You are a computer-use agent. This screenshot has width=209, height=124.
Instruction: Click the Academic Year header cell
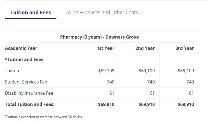pyautogui.click(x=21, y=48)
